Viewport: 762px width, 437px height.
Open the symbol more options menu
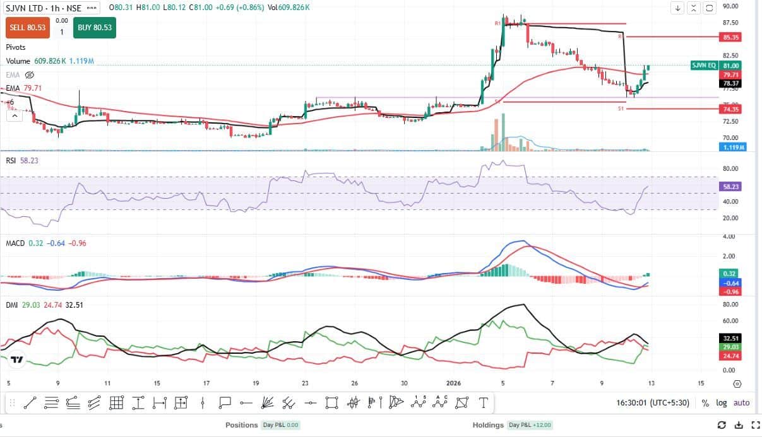[90, 8]
